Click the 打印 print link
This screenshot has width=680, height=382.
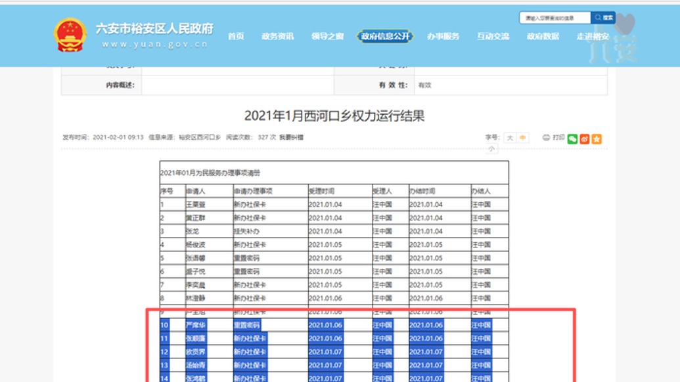[558, 138]
